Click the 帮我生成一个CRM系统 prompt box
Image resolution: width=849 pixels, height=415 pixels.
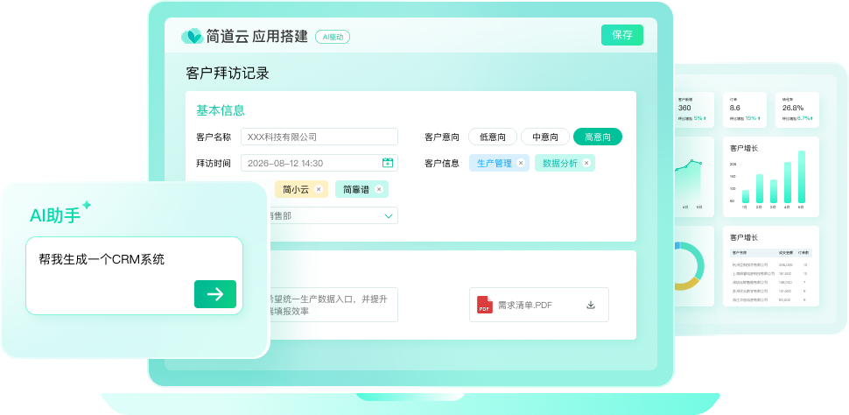[x=134, y=276]
